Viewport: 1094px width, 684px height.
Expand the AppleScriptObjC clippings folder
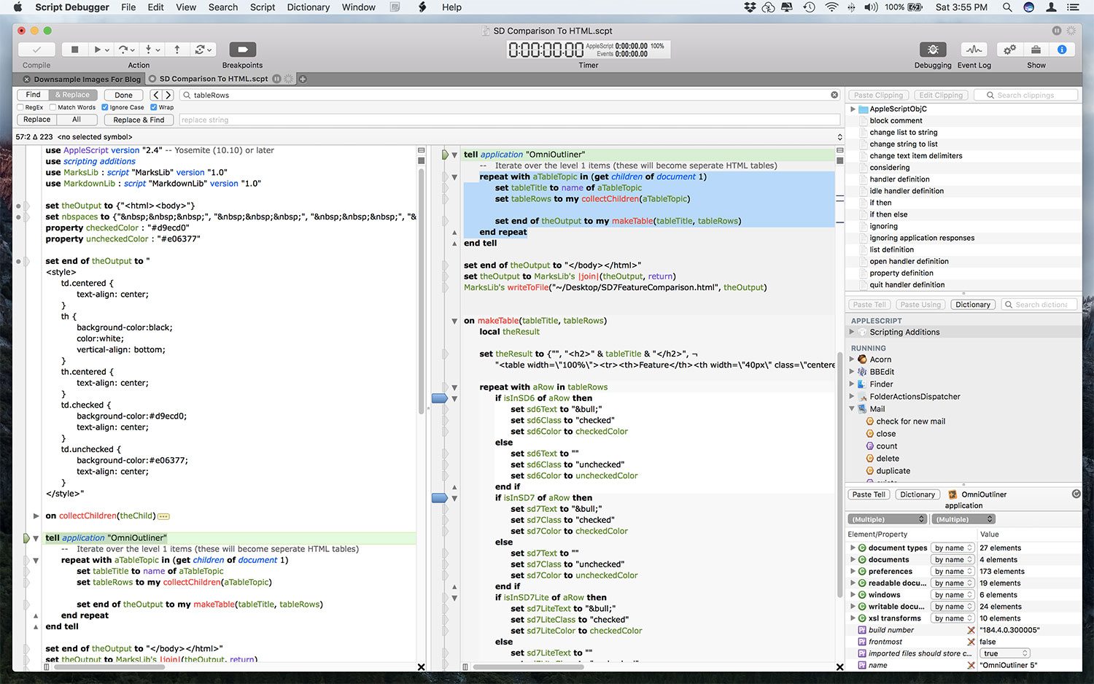click(853, 109)
